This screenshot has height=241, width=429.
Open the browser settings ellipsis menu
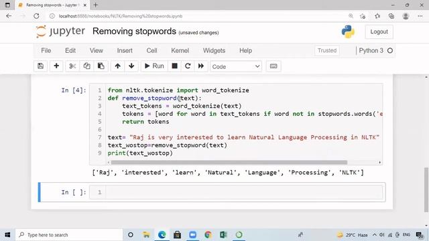tap(420, 16)
